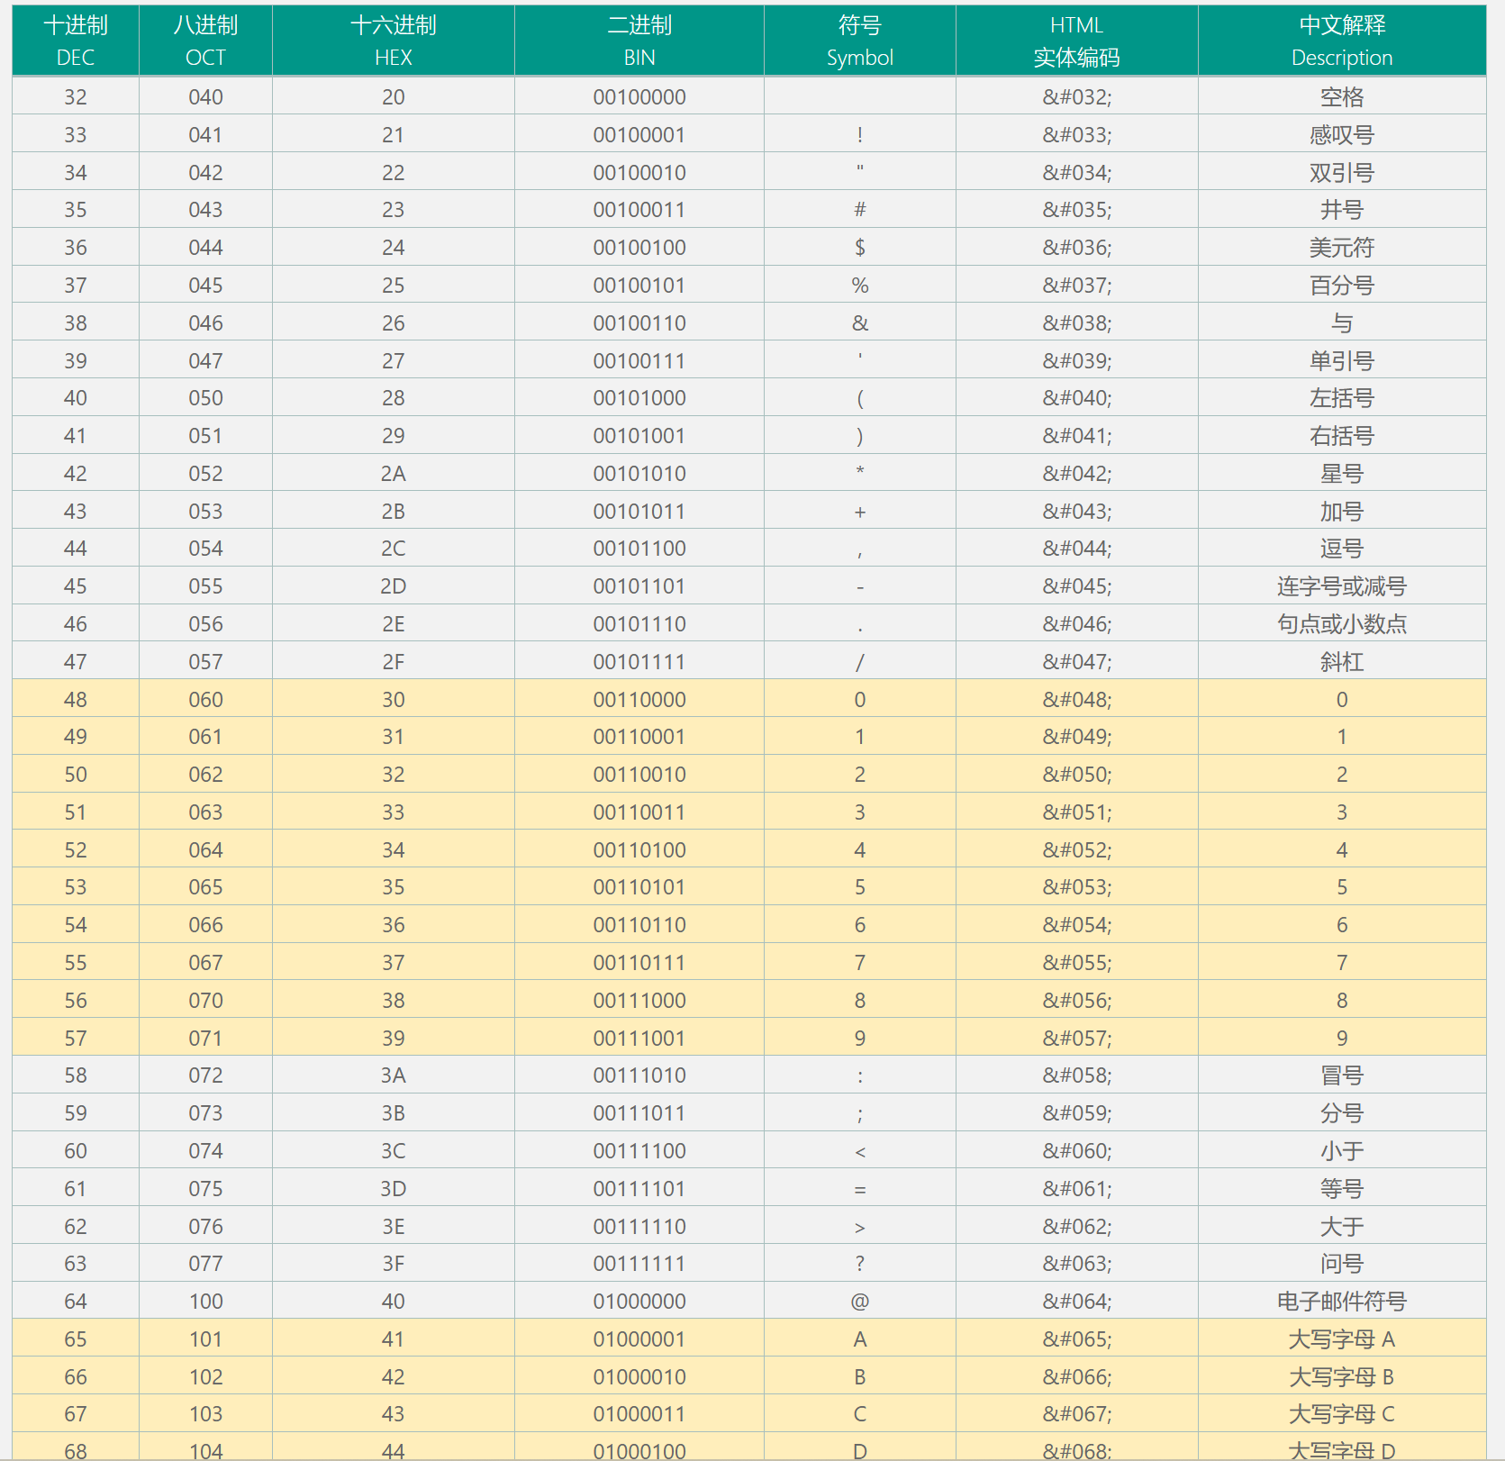Click the '大写字母 A' description cell

(1342, 1338)
